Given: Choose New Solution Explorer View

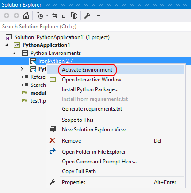Looking at the screenshot, I should (115, 130).
